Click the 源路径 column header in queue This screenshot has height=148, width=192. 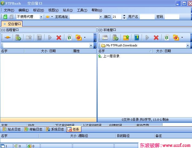click(x=97, y=136)
